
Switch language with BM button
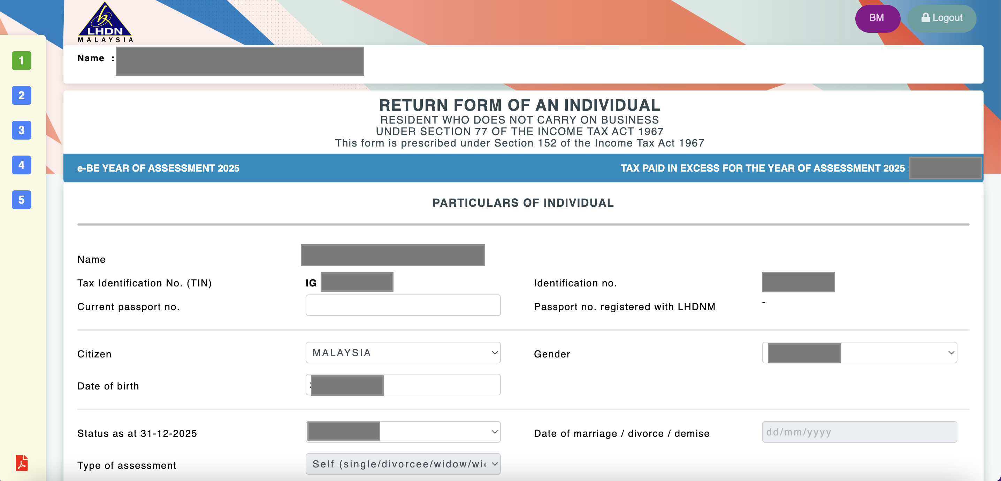pyautogui.click(x=877, y=18)
